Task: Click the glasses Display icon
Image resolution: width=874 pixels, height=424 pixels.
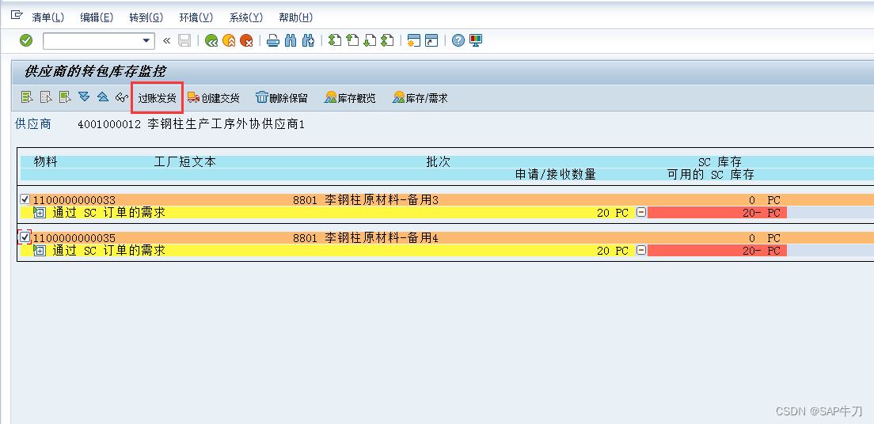Action: point(121,98)
